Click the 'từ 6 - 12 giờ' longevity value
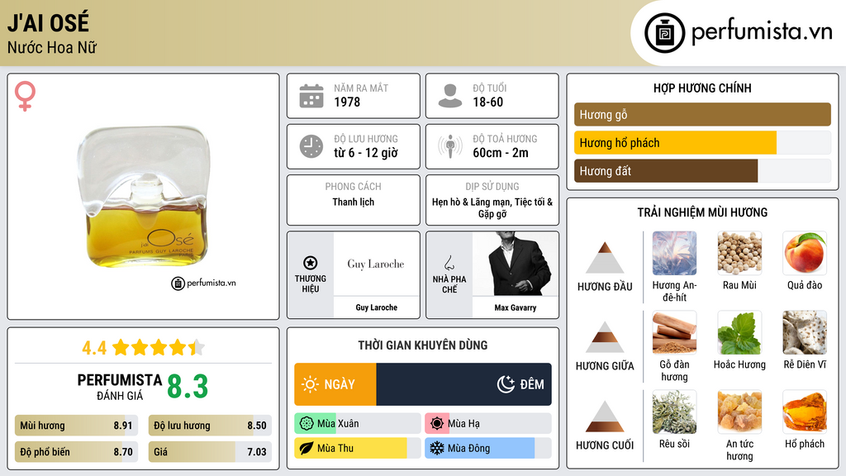The width and height of the screenshot is (846, 476). point(366,153)
